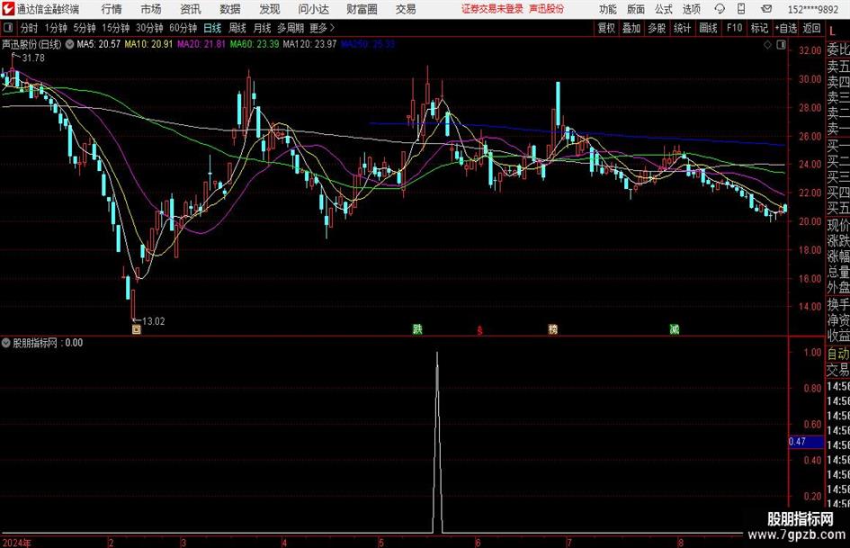Click the MA10: 20.91 label
The image size is (850, 548).
(148, 44)
